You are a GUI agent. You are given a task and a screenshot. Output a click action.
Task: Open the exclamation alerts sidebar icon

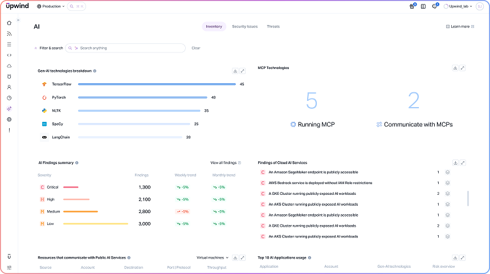pyautogui.click(x=9, y=130)
